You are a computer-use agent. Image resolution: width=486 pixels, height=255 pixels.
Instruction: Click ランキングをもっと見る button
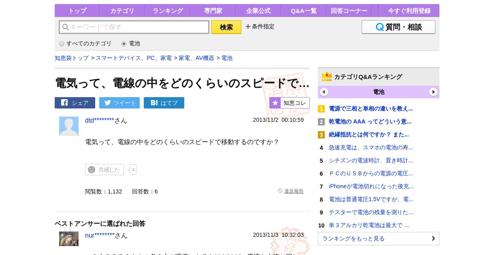click(x=379, y=238)
